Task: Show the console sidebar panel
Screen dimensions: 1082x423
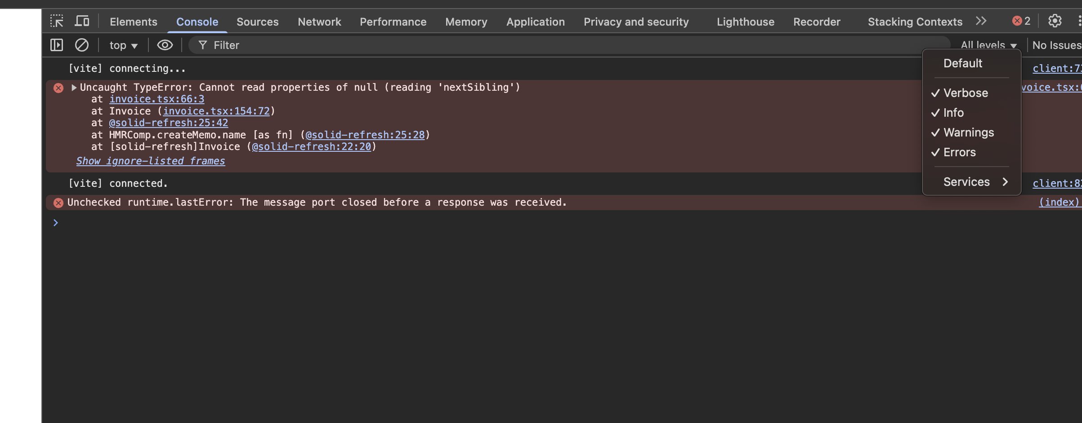Action: (x=57, y=45)
